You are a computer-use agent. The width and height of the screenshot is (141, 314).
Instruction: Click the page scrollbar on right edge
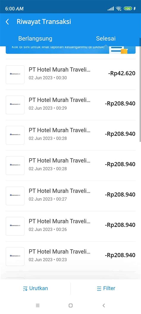click(x=140, y=94)
